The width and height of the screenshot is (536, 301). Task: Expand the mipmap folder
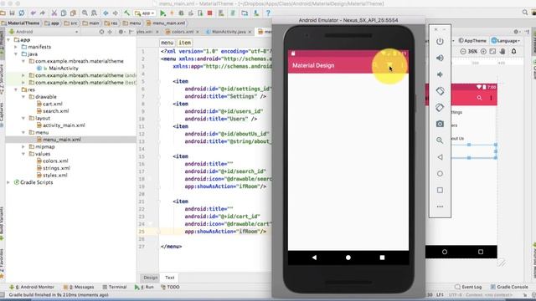tap(23, 147)
